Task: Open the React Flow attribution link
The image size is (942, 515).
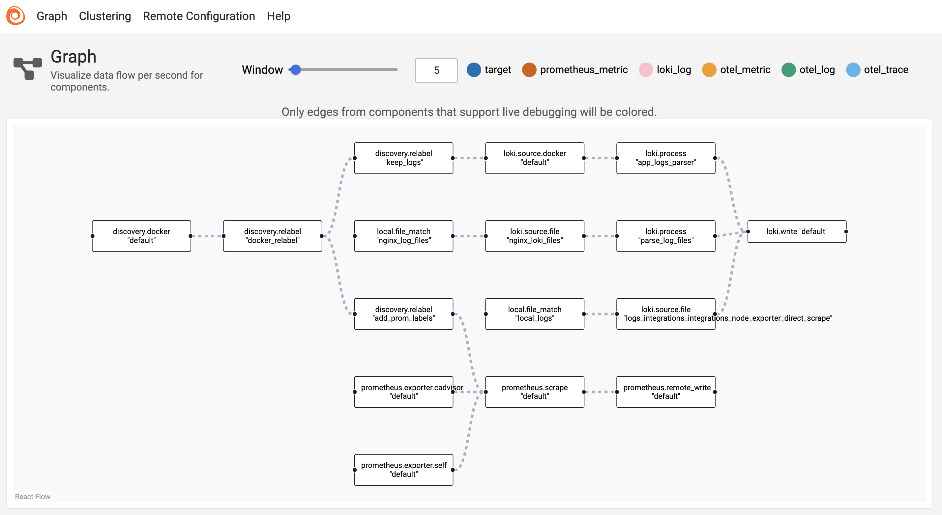Action: [x=33, y=496]
